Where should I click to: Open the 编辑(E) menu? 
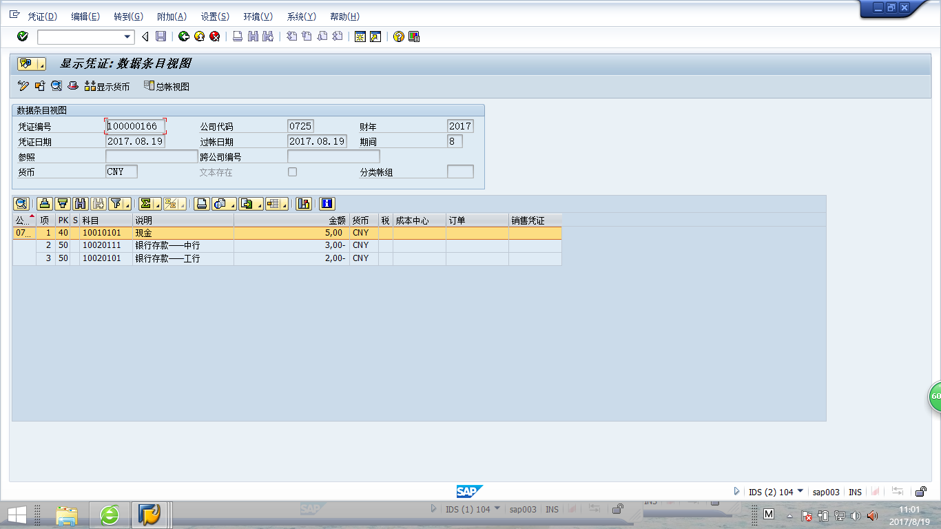click(x=85, y=17)
